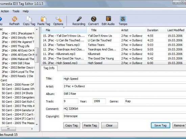Click the Artist input field

point(124,86)
